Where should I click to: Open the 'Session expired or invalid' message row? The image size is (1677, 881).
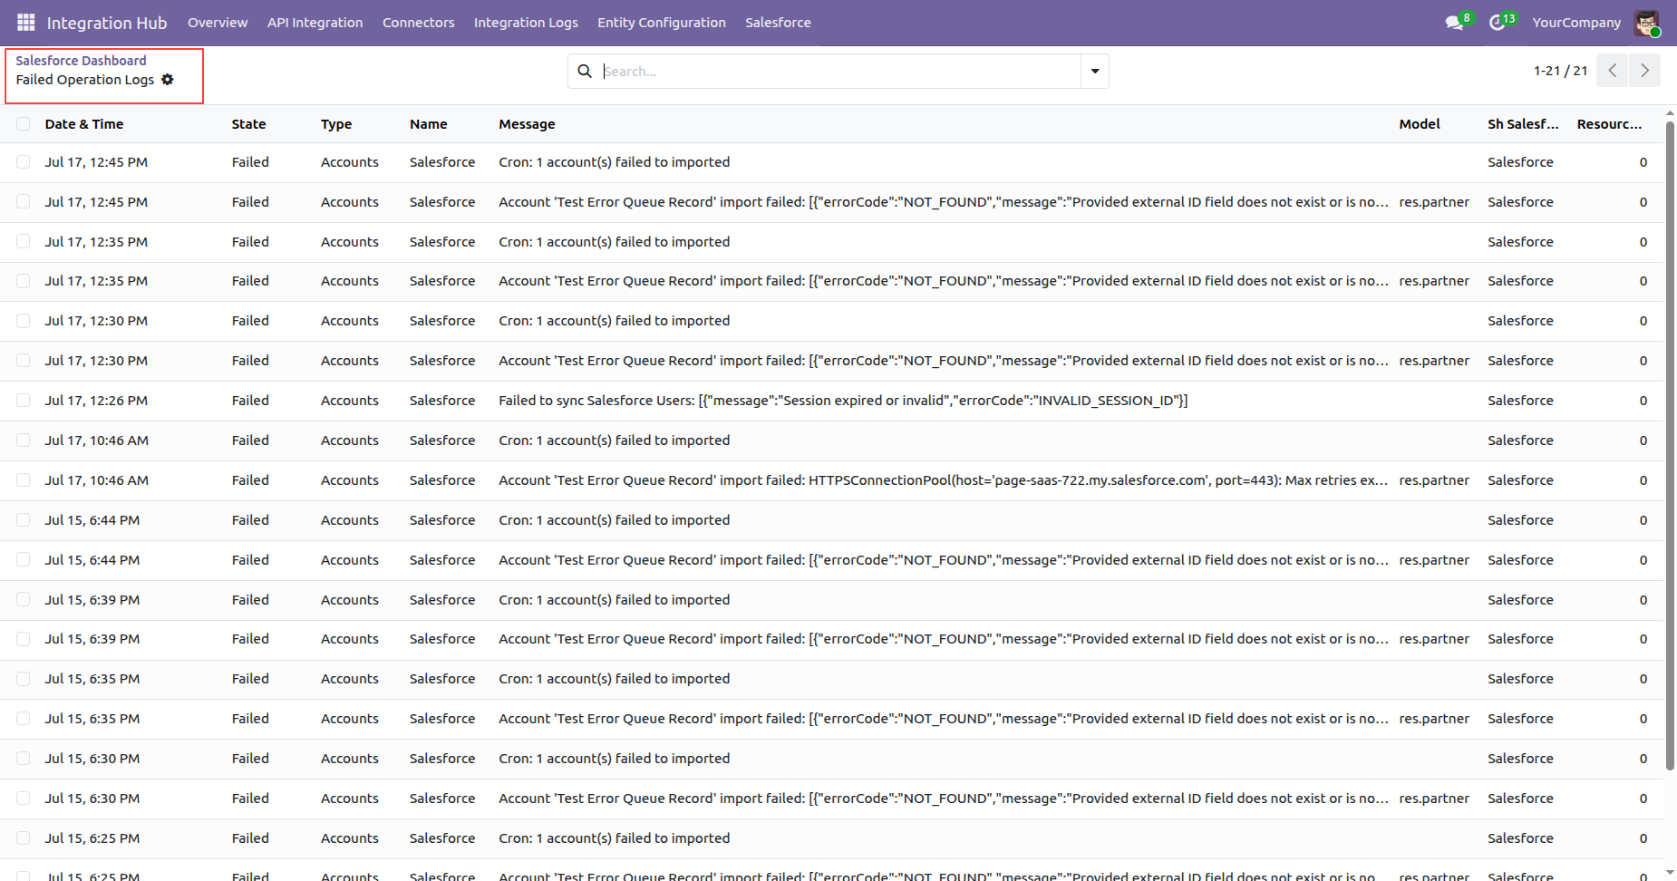click(x=843, y=401)
